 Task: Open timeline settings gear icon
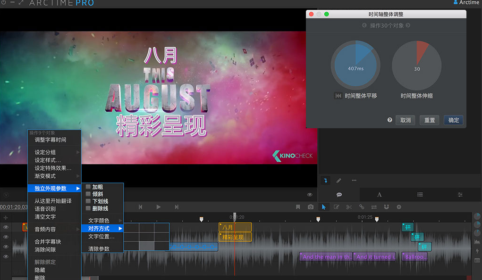[399, 207]
